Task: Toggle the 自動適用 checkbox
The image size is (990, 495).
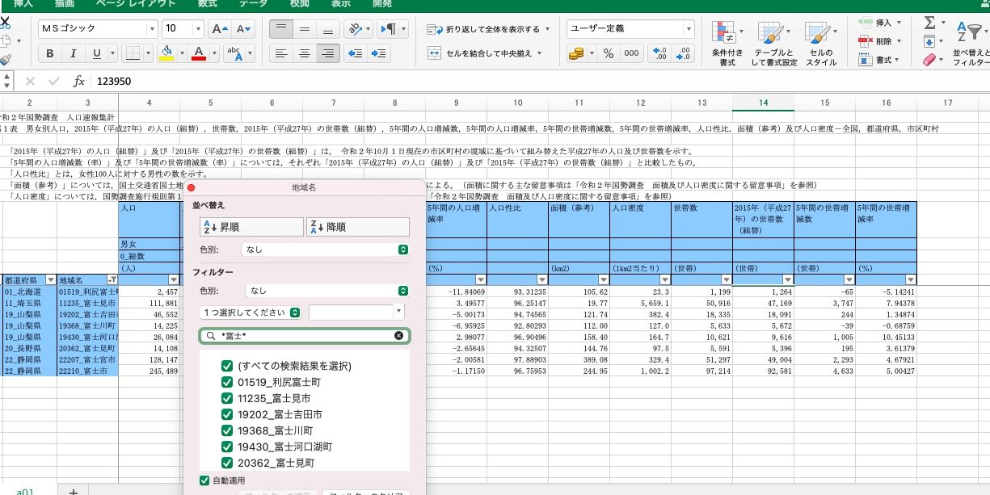Action: pyautogui.click(x=204, y=481)
